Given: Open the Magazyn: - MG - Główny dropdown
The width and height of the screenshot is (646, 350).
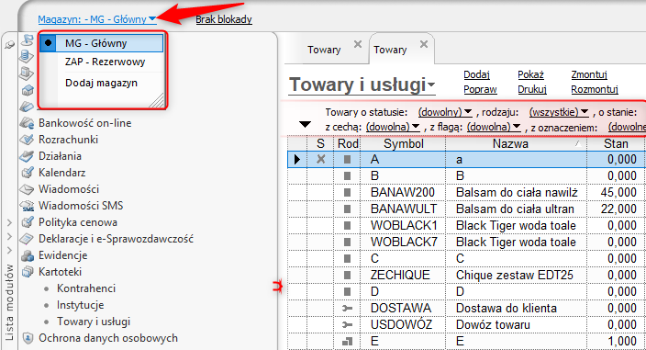Looking at the screenshot, I should coord(97,19).
